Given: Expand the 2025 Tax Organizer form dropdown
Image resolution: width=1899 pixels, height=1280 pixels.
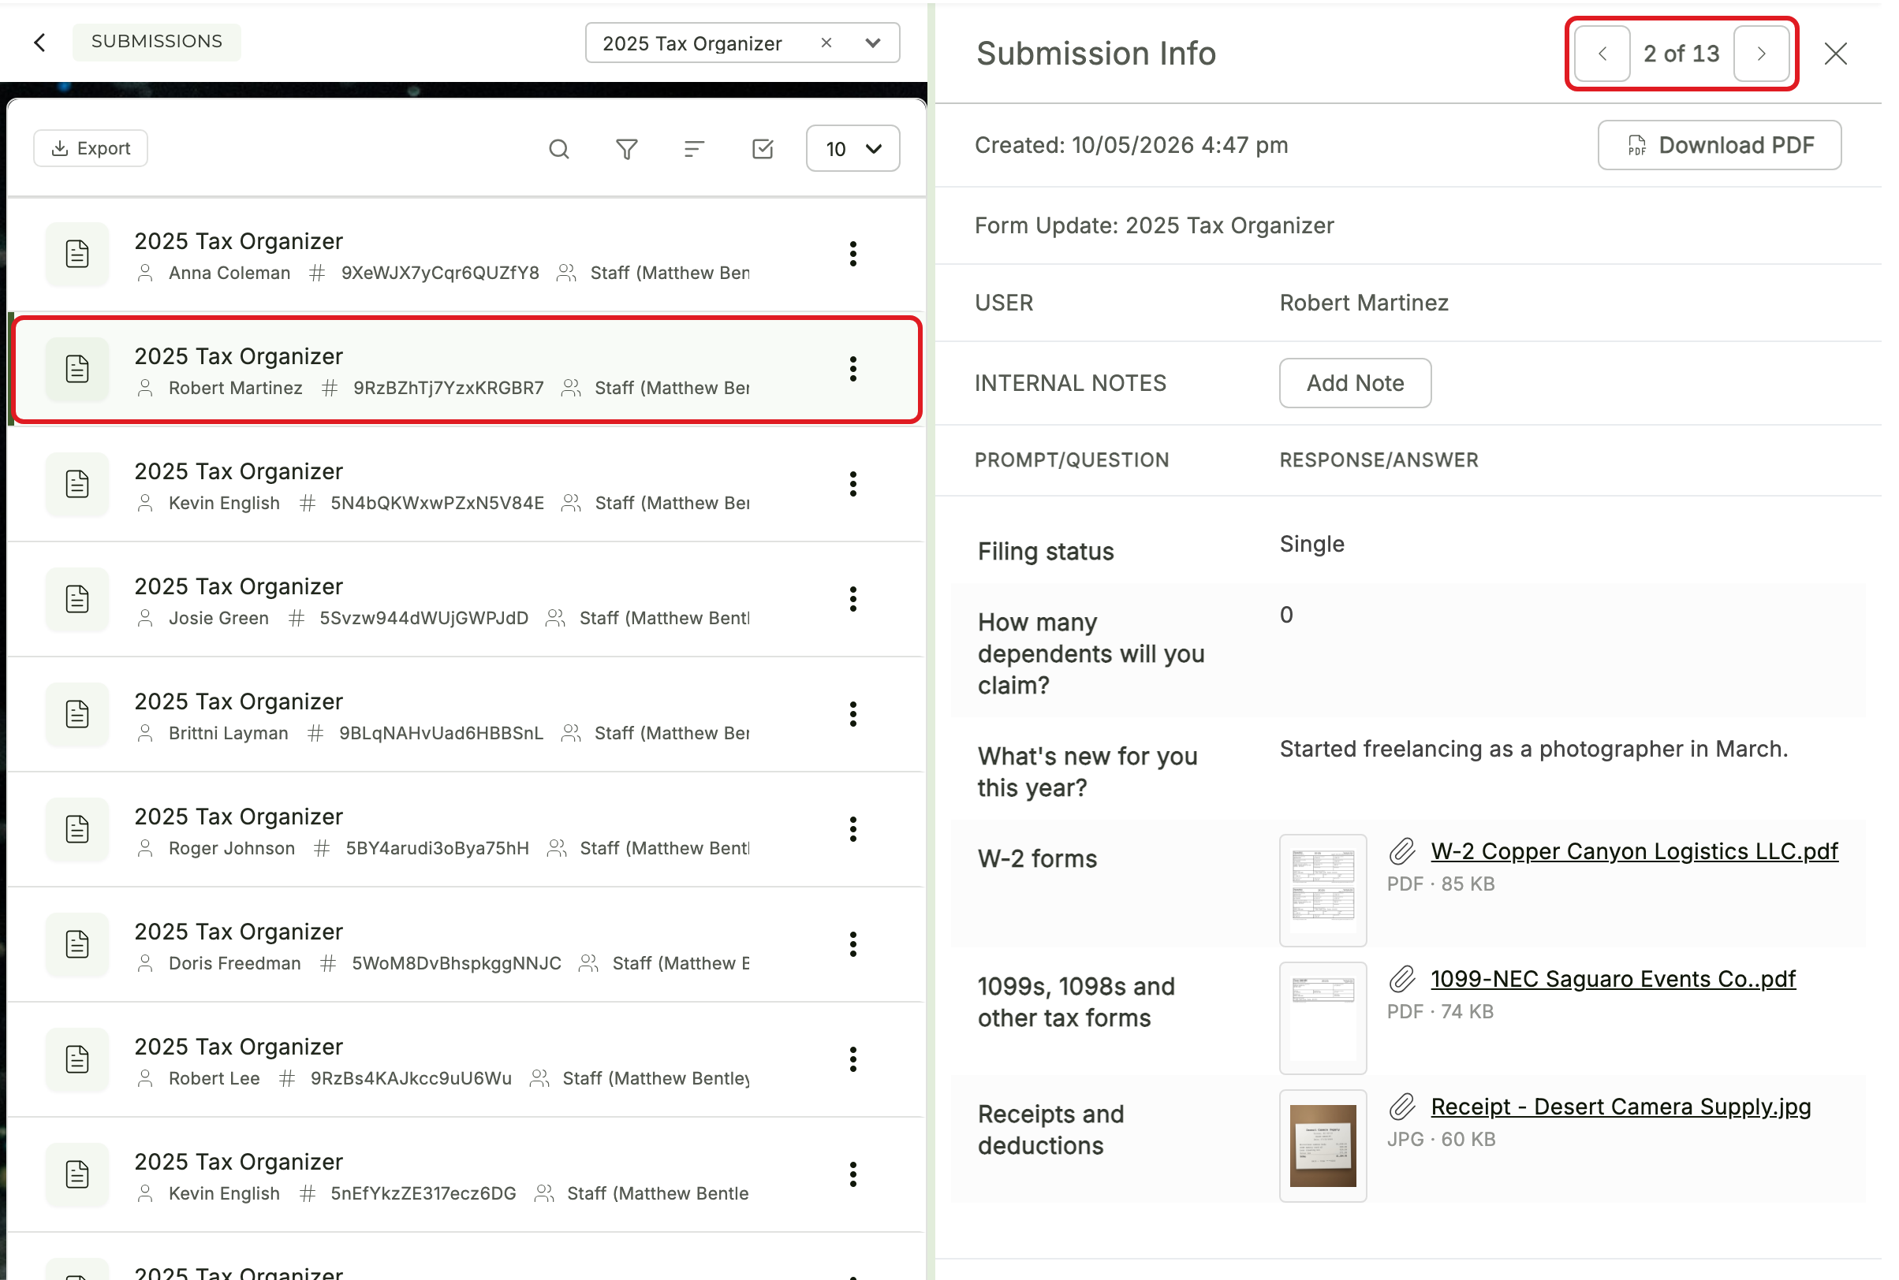Looking at the screenshot, I should click(x=872, y=43).
